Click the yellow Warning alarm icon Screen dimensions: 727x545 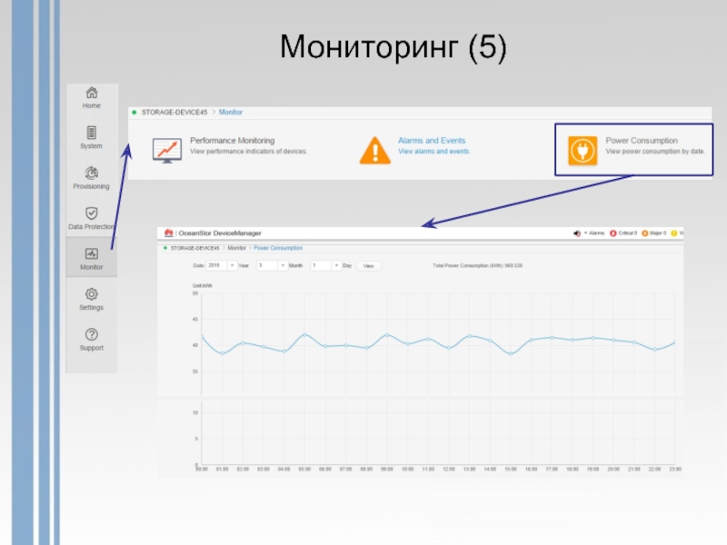point(673,233)
